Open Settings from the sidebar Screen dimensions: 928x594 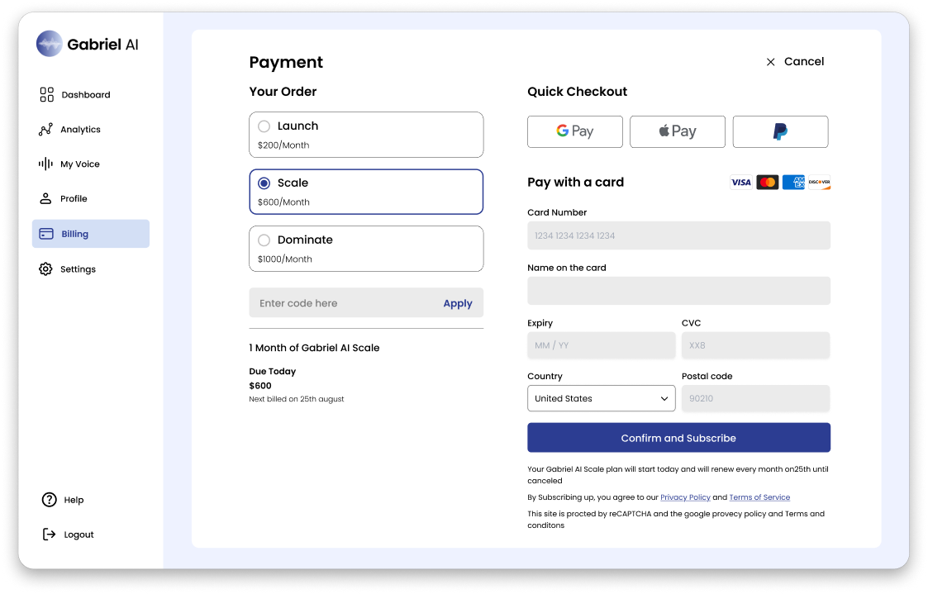tap(91, 269)
